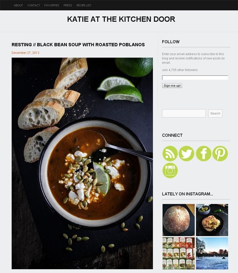
Task: Focus the email subscription input field
Action: click(195, 77)
